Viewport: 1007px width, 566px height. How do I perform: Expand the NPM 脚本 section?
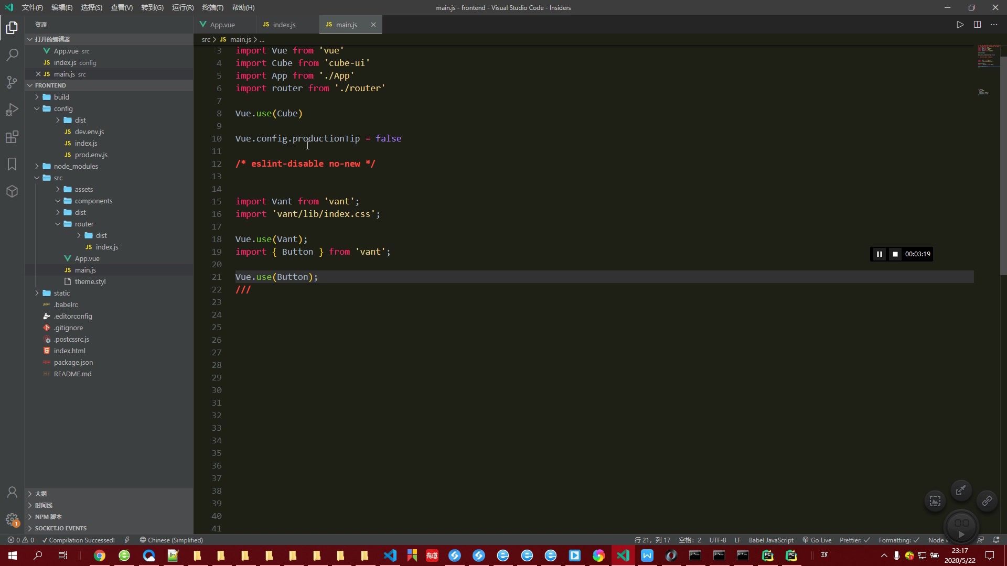pyautogui.click(x=48, y=517)
